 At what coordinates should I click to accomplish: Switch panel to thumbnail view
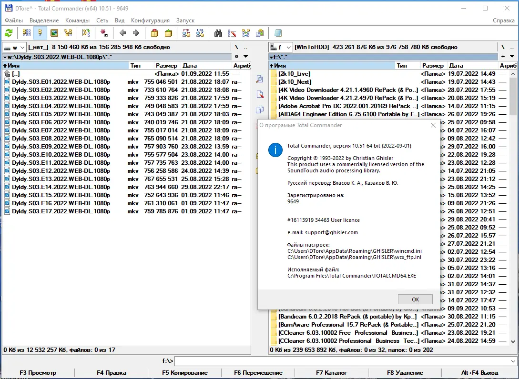coord(54,33)
